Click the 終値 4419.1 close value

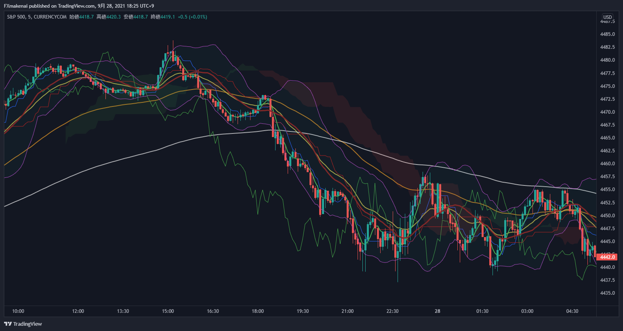click(x=163, y=17)
